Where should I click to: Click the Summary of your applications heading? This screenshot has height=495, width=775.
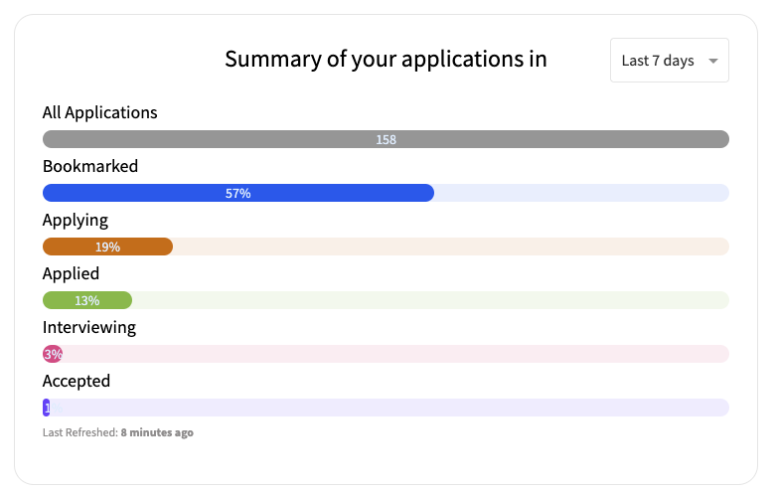(386, 60)
